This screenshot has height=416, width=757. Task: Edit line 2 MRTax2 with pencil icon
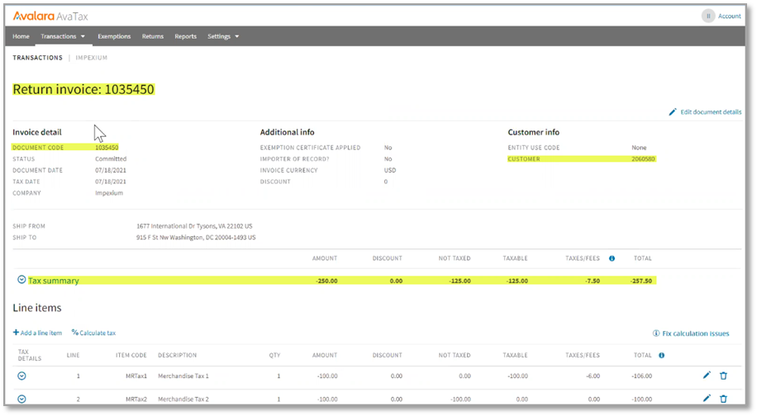coord(707,398)
